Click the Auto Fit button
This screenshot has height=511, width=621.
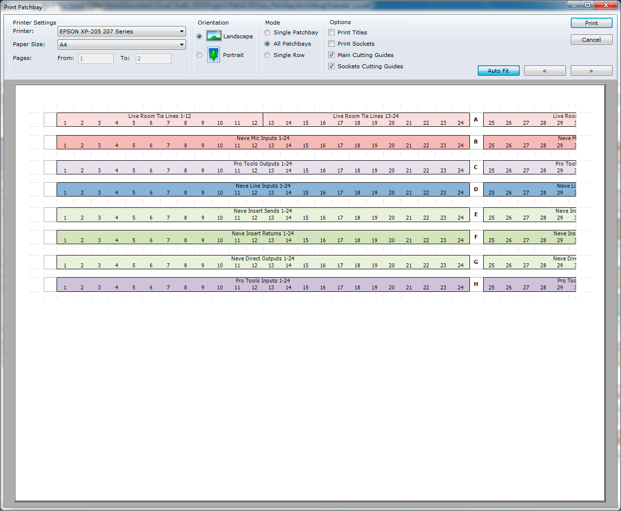[x=498, y=70]
